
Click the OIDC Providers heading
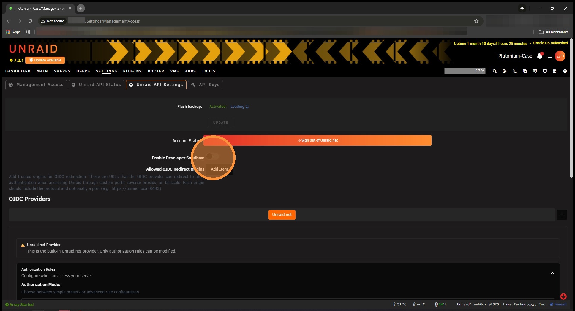click(x=30, y=199)
